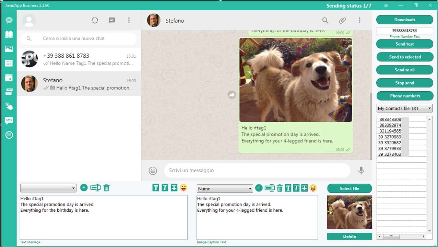Apply italic formatting to image caption
The image size is (438, 247).
[296, 188]
